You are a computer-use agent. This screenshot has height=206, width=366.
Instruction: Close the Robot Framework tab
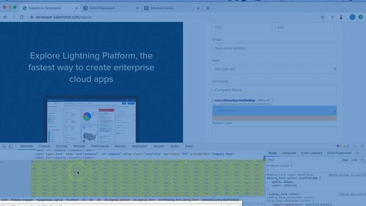137,8
